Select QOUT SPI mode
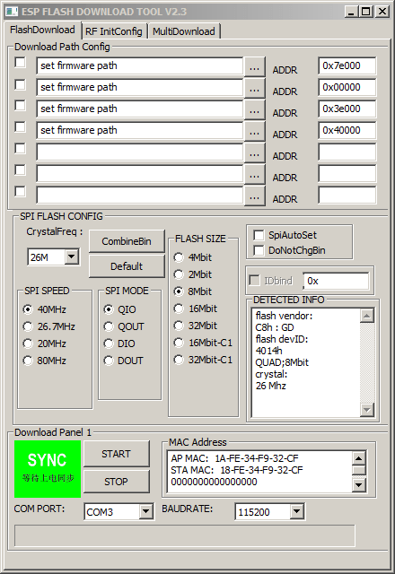This screenshot has width=395, height=574. (124, 326)
